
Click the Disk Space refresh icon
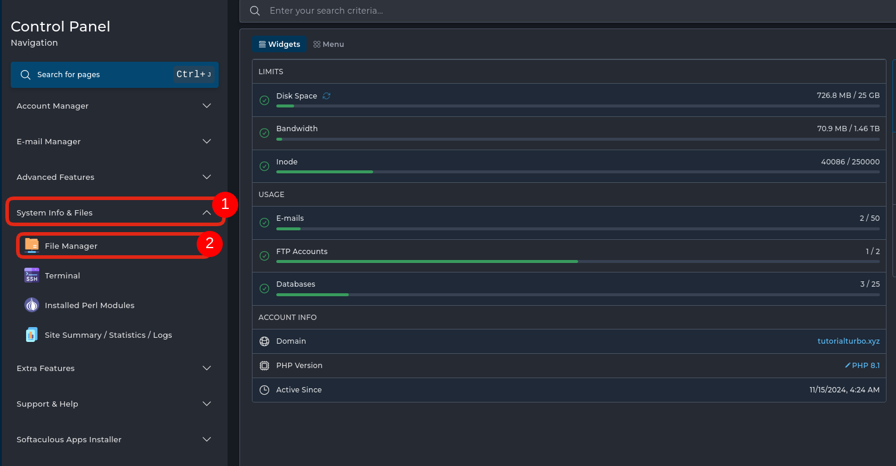(x=326, y=96)
